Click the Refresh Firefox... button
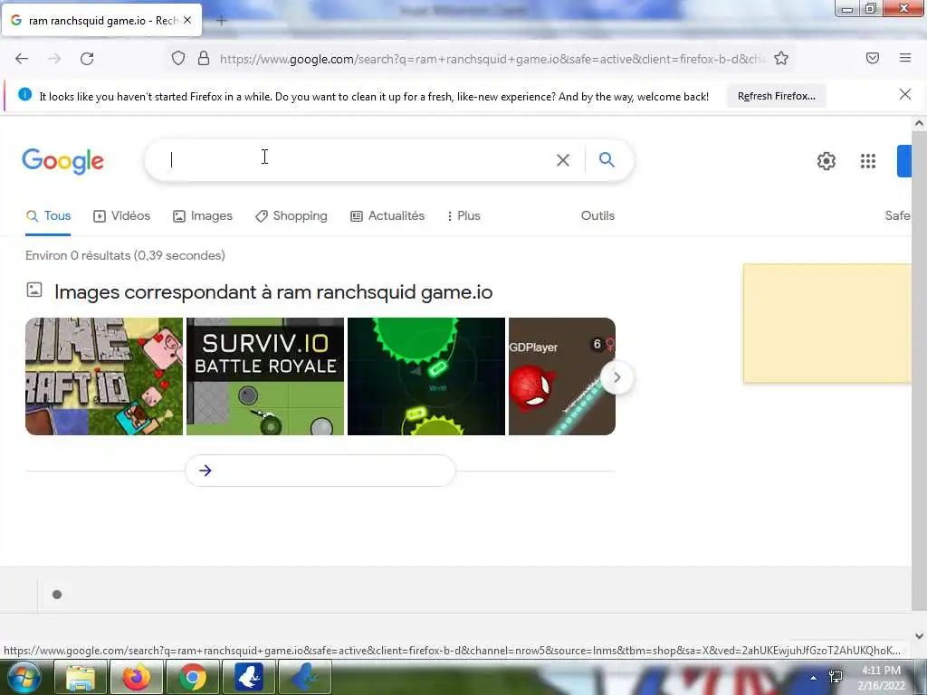927x695 pixels. pos(776,96)
